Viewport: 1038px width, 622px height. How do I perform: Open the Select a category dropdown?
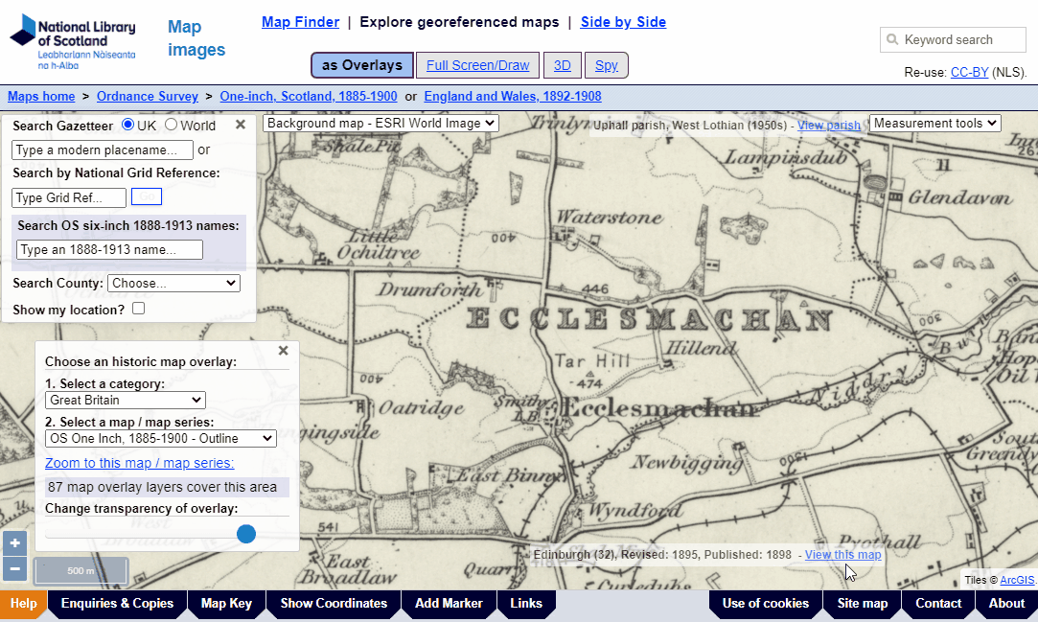tap(126, 400)
